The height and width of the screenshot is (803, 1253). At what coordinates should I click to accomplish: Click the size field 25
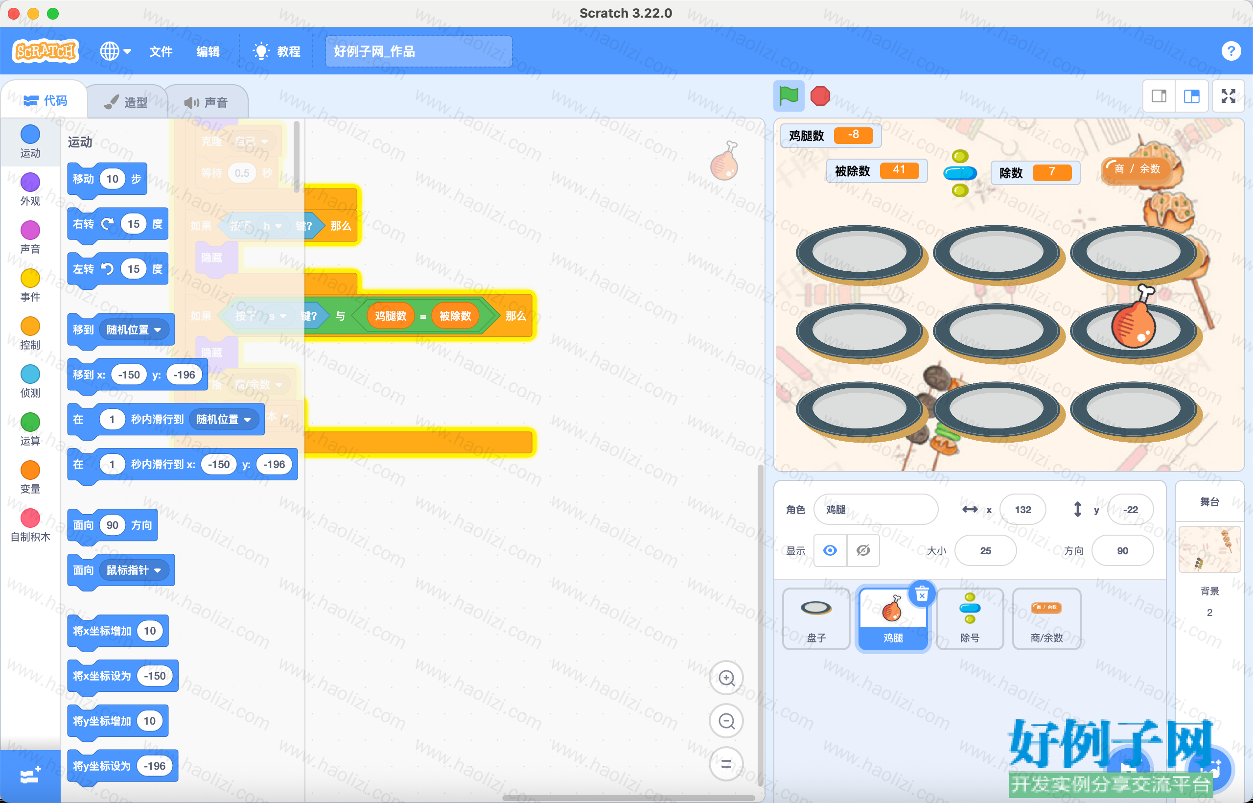pos(985,551)
